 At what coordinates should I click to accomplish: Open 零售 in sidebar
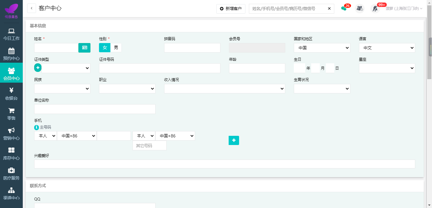pos(11,114)
